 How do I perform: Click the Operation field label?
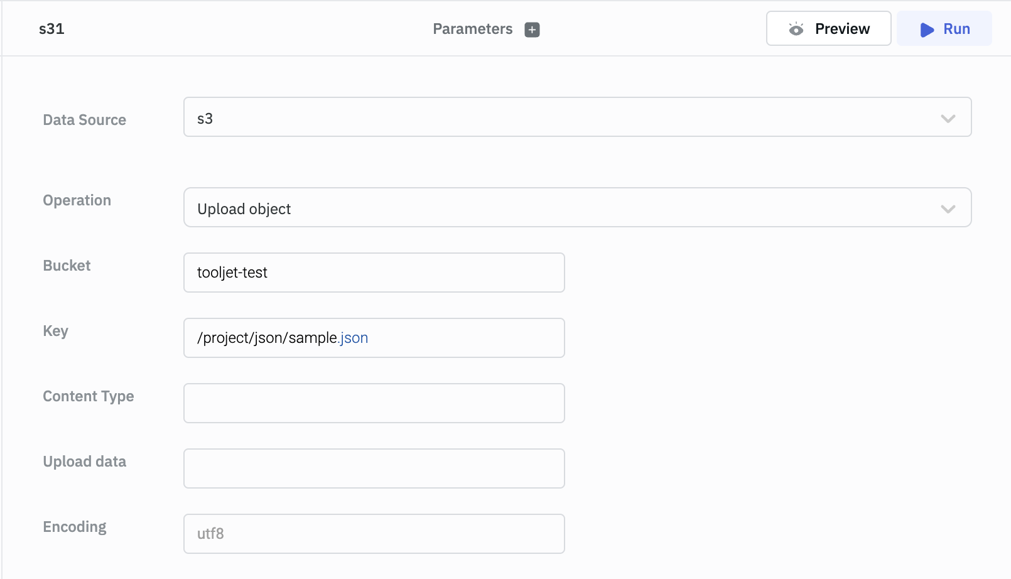(x=77, y=200)
